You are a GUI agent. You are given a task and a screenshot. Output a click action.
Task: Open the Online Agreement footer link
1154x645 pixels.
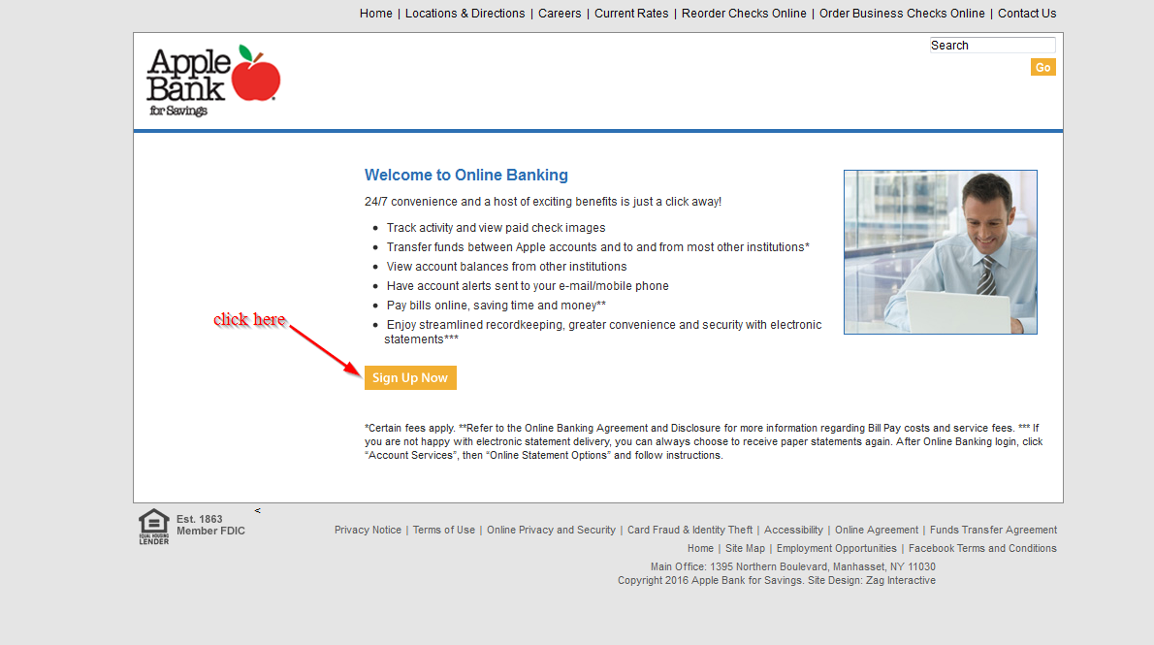(x=877, y=530)
